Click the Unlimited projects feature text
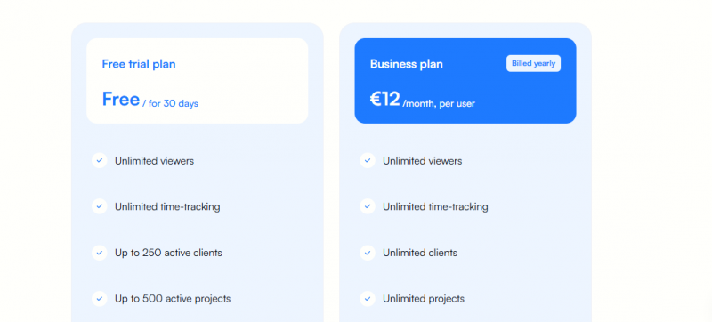 pos(424,298)
